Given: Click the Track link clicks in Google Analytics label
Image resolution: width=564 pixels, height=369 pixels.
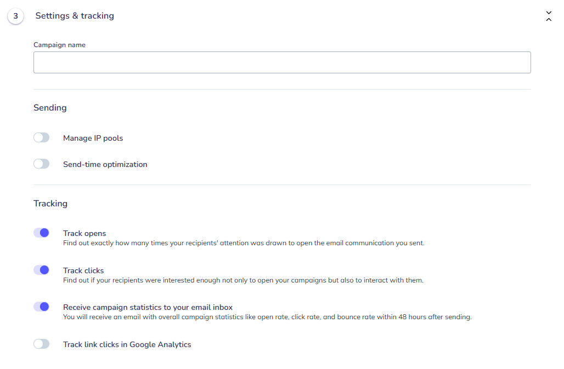Looking at the screenshot, I should click(x=127, y=344).
